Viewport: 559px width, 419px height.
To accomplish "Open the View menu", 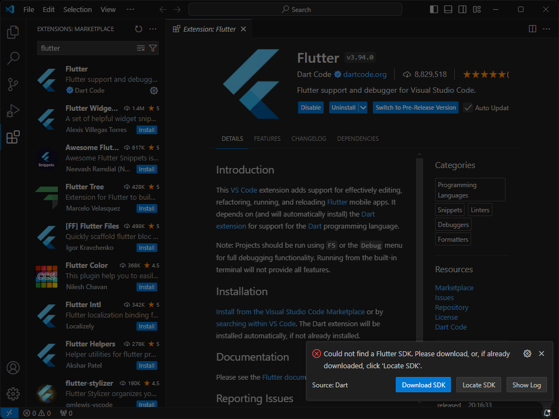I will pyautogui.click(x=108, y=10).
